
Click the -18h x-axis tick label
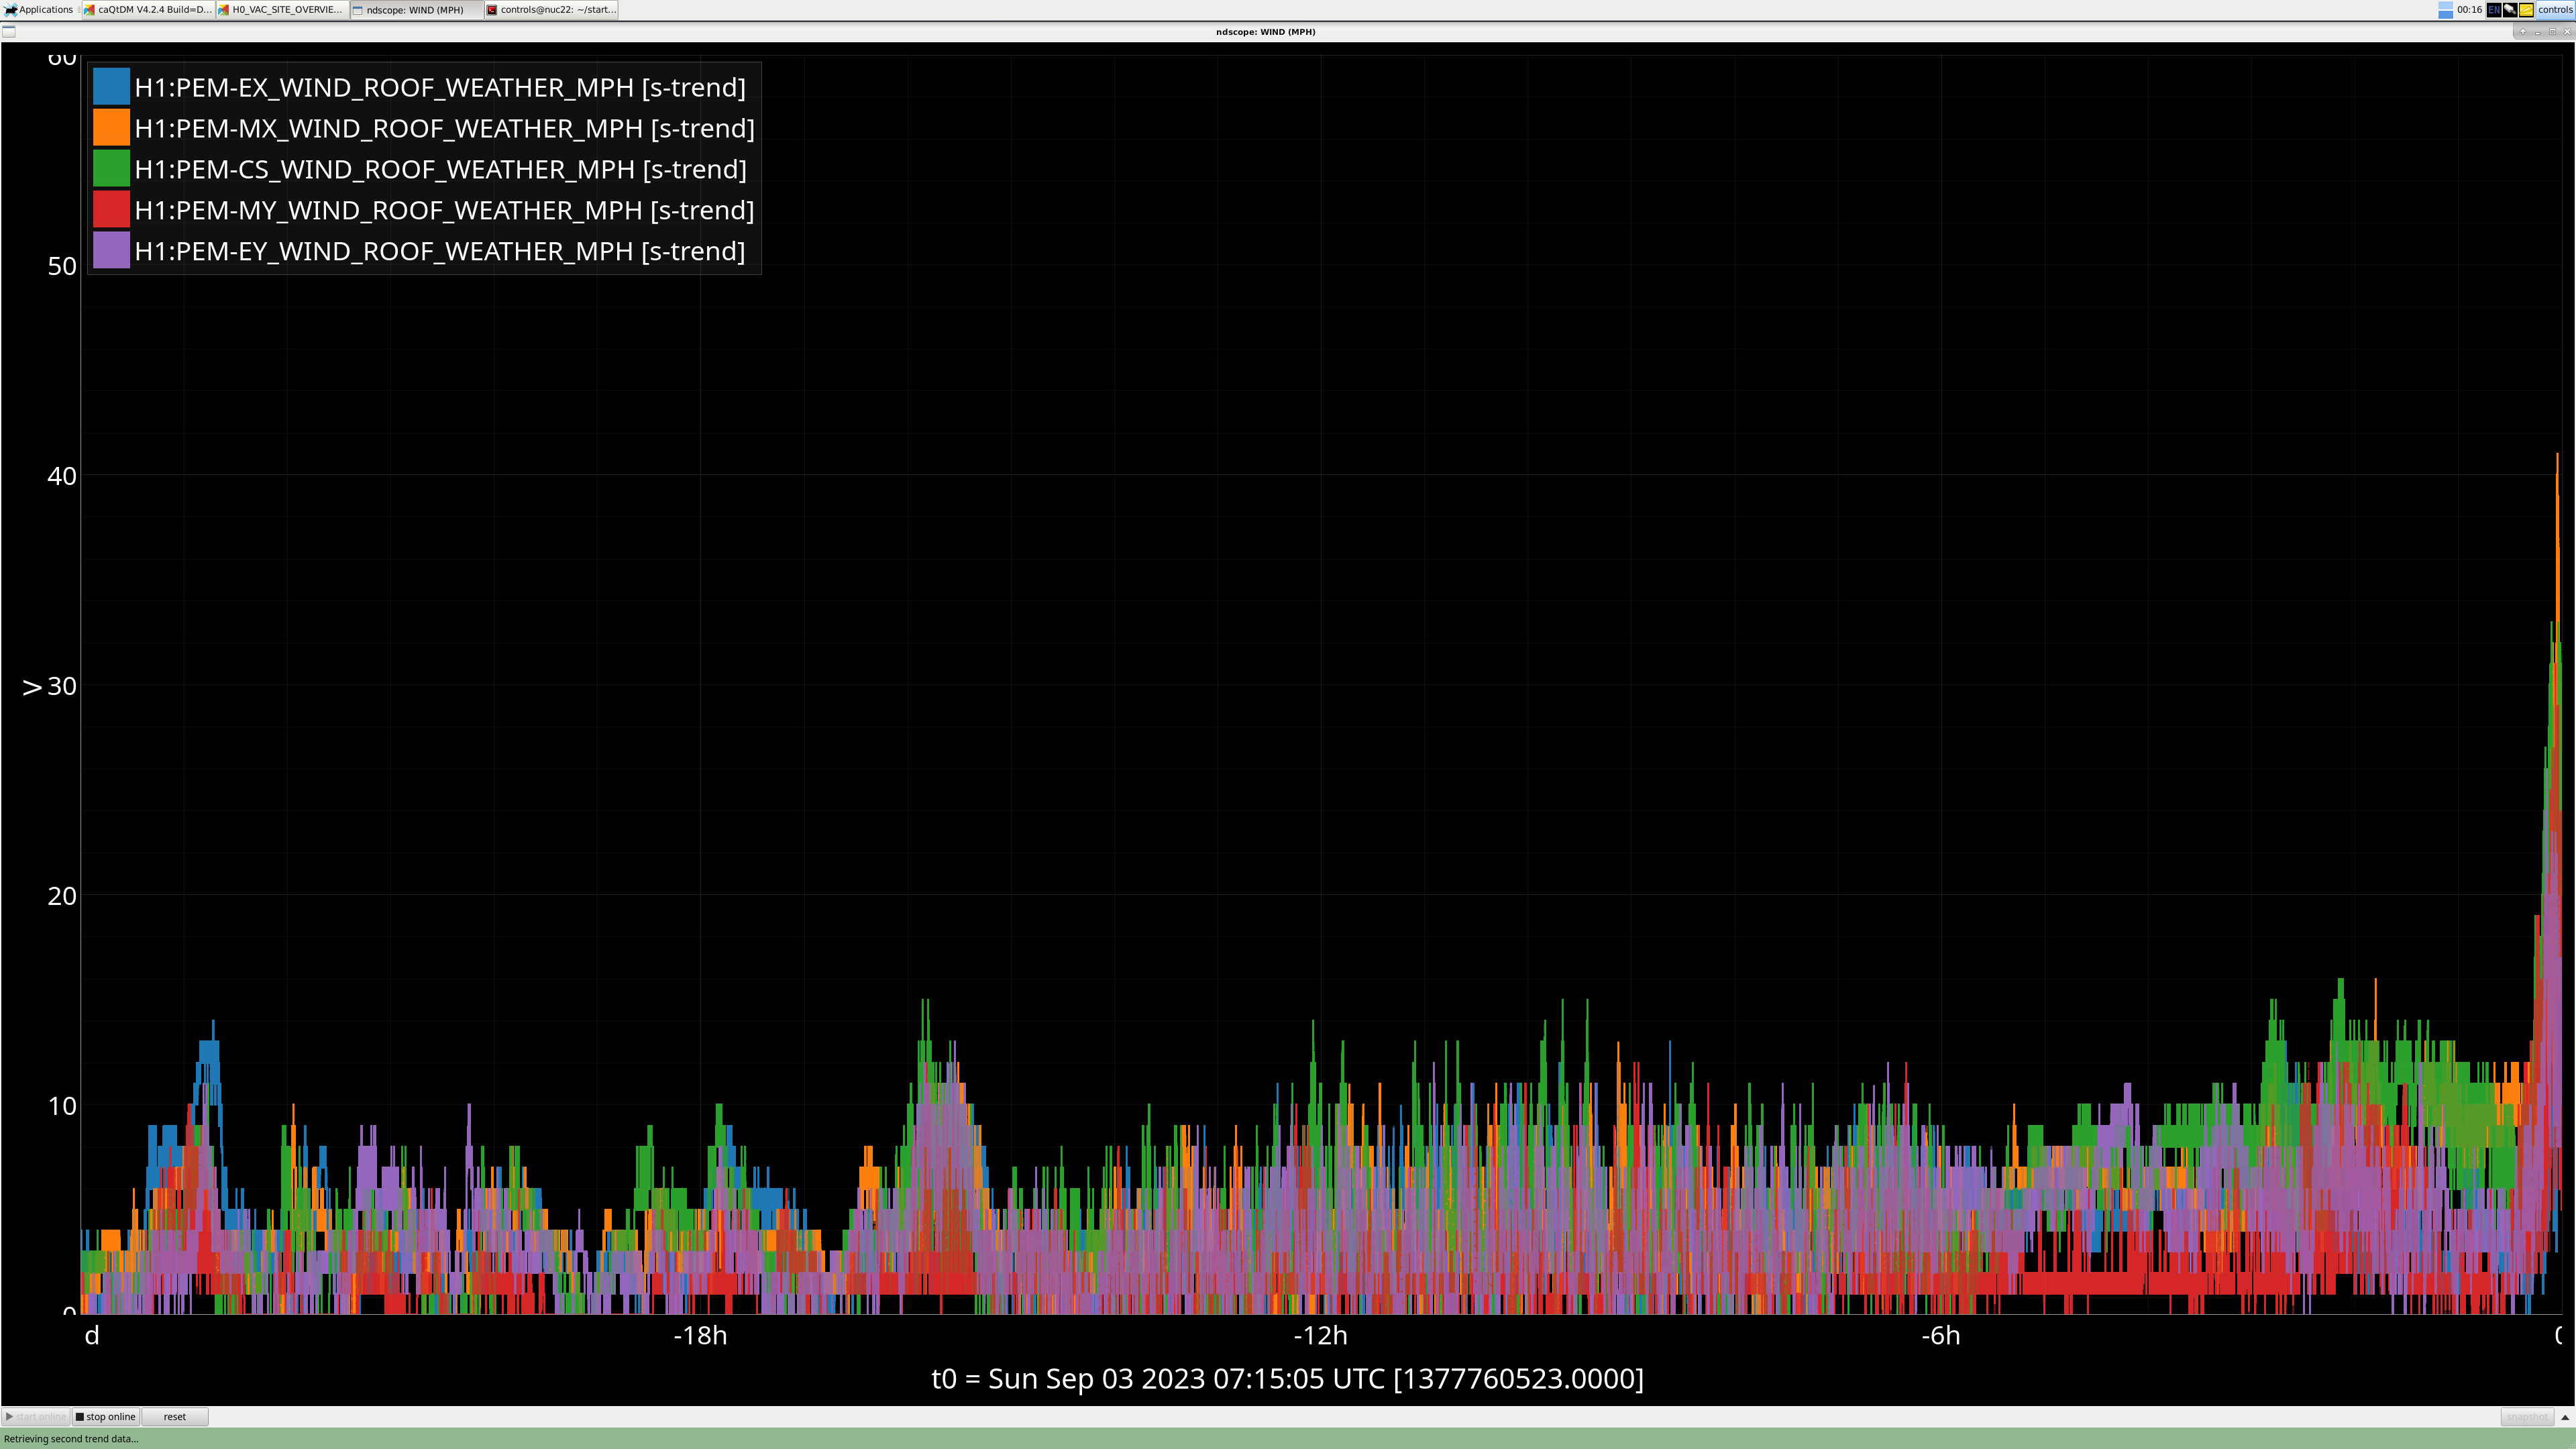700,1336
